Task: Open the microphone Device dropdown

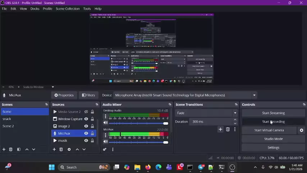Action: coord(254,95)
